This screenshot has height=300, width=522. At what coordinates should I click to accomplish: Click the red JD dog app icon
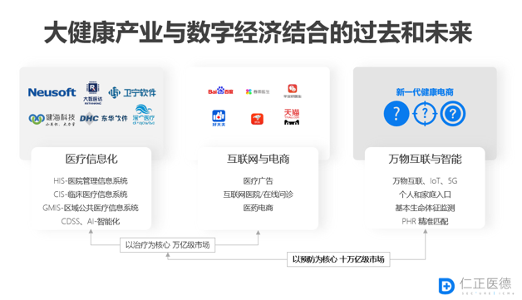tap(257, 119)
